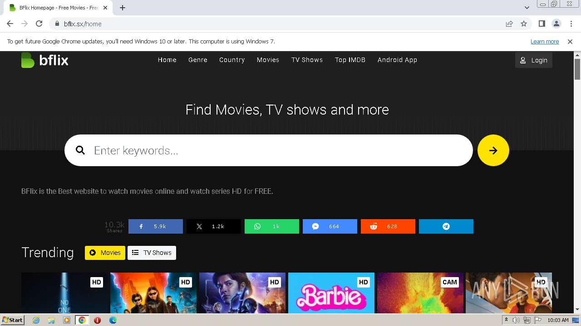Open the No One movie poster
This screenshot has width=581, height=326.
(64, 293)
